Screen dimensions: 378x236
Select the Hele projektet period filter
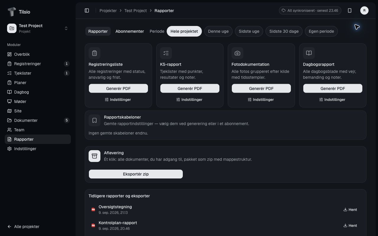[x=184, y=31]
